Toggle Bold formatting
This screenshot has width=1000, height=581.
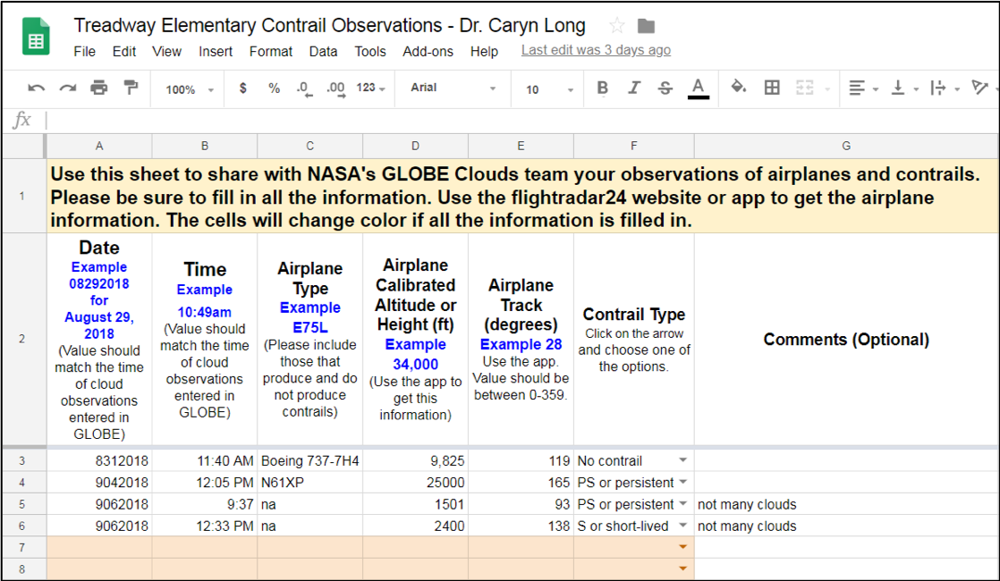[602, 88]
